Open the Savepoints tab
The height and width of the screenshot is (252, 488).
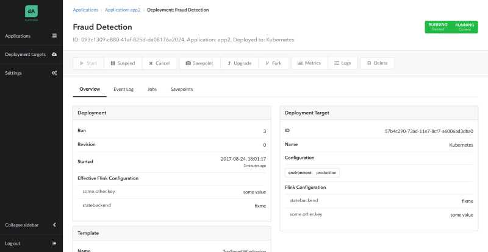pyautogui.click(x=182, y=89)
